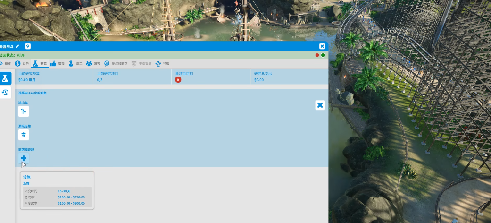Switch to the 研究 research tab

[x=40, y=63]
